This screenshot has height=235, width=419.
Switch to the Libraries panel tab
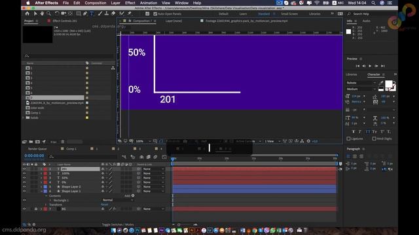351,74
